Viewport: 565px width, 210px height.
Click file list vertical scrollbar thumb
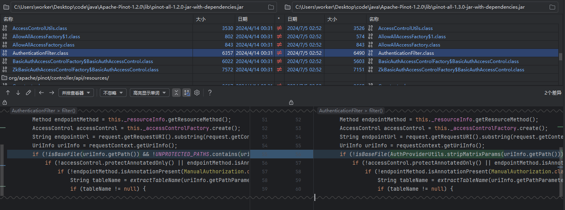(561, 56)
